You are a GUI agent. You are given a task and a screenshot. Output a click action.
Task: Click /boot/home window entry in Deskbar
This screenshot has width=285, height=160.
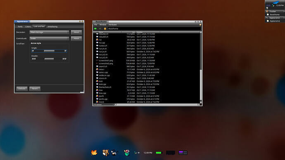coord(275,14)
